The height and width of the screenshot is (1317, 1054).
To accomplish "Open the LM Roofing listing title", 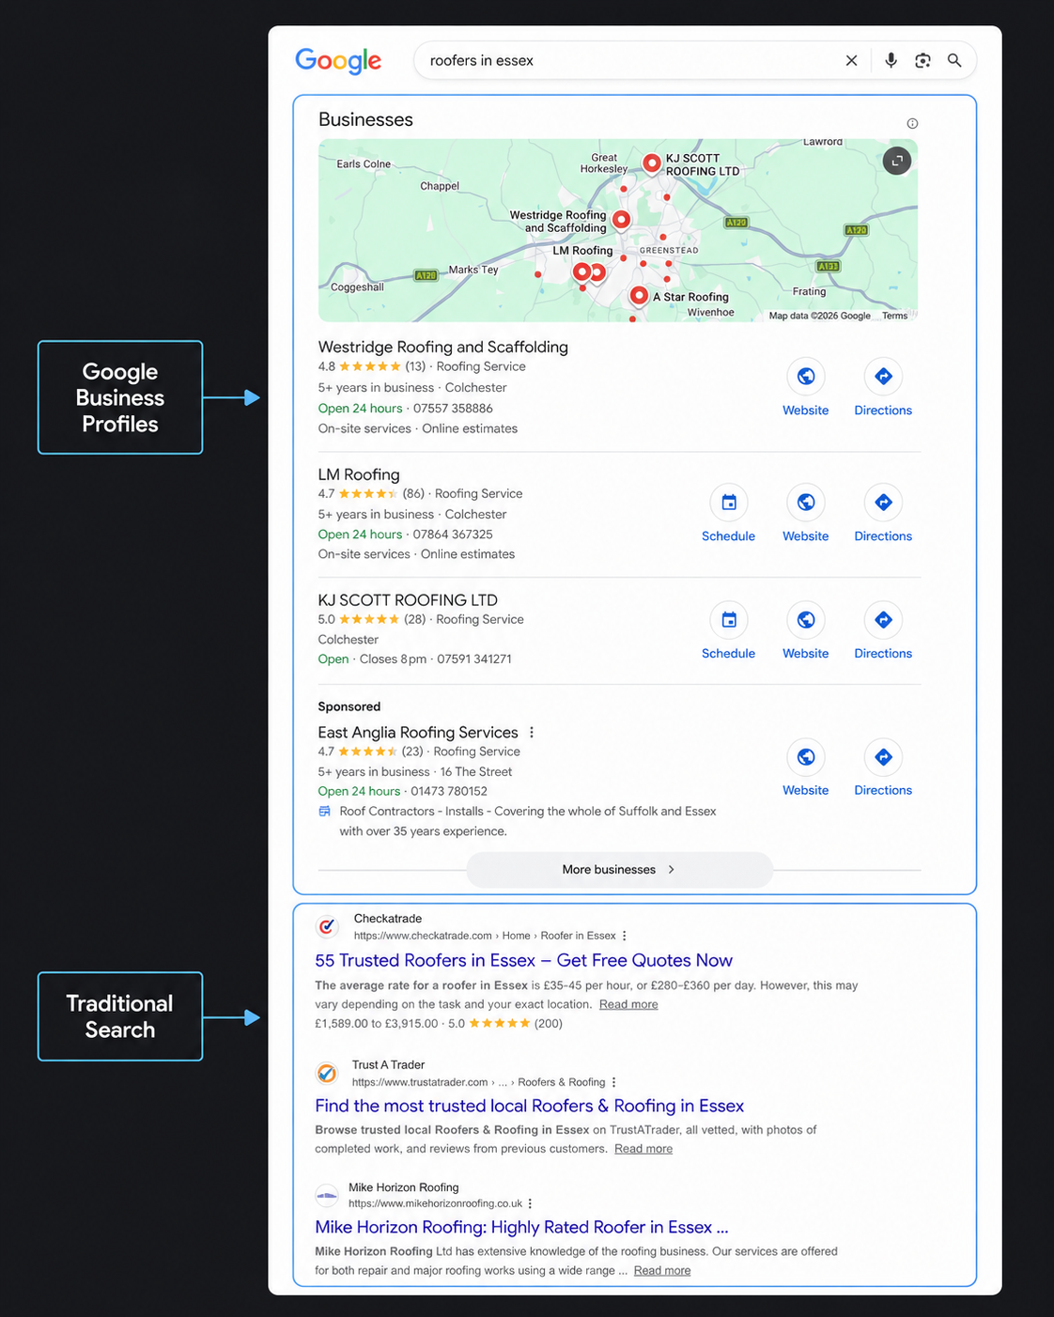I will point(359,474).
